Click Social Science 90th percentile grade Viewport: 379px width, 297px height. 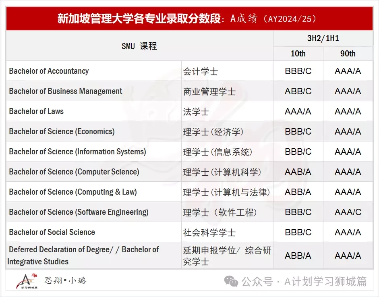pos(348,232)
